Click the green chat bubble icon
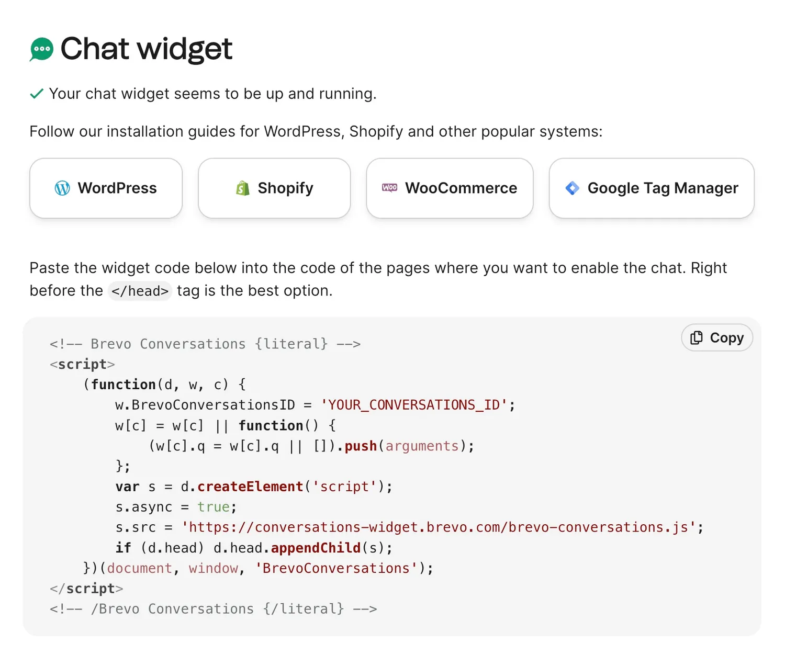785x666 pixels. point(42,50)
